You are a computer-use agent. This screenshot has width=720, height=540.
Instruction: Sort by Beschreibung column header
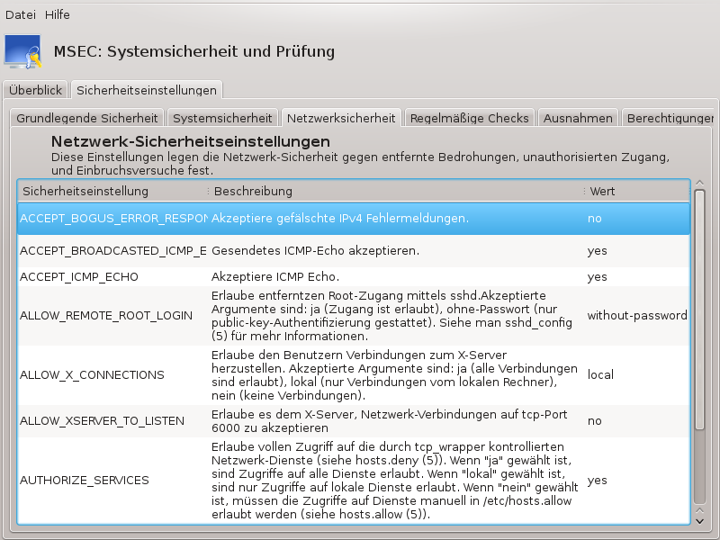(396, 192)
